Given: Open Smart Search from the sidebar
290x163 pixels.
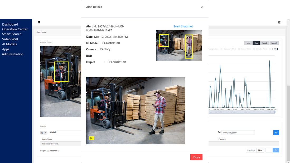Looking at the screenshot, I should coord(12,34).
